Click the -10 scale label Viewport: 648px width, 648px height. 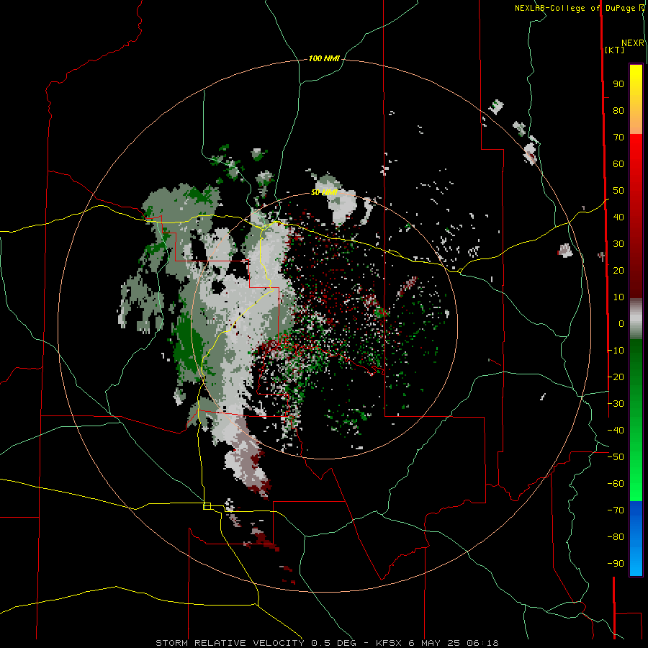pos(616,351)
